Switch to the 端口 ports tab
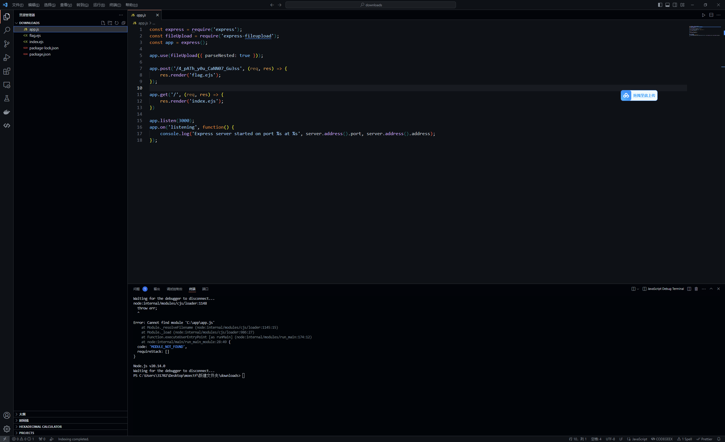The height and width of the screenshot is (442, 725). pyautogui.click(x=205, y=289)
